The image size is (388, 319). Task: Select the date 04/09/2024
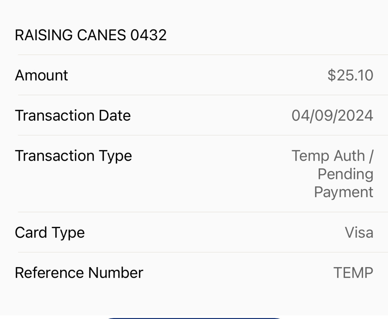(332, 115)
